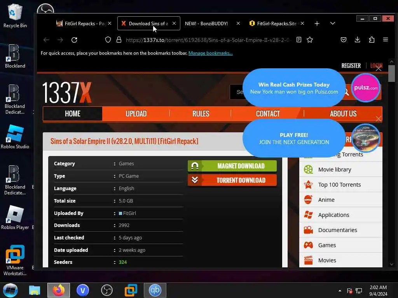Click the REGISTER link

[x=351, y=66]
